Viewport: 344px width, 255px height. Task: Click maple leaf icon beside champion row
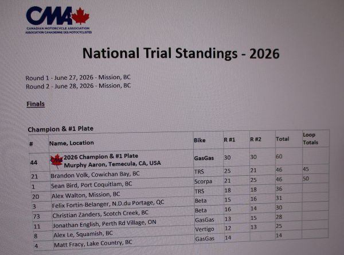[x=57, y=161]
